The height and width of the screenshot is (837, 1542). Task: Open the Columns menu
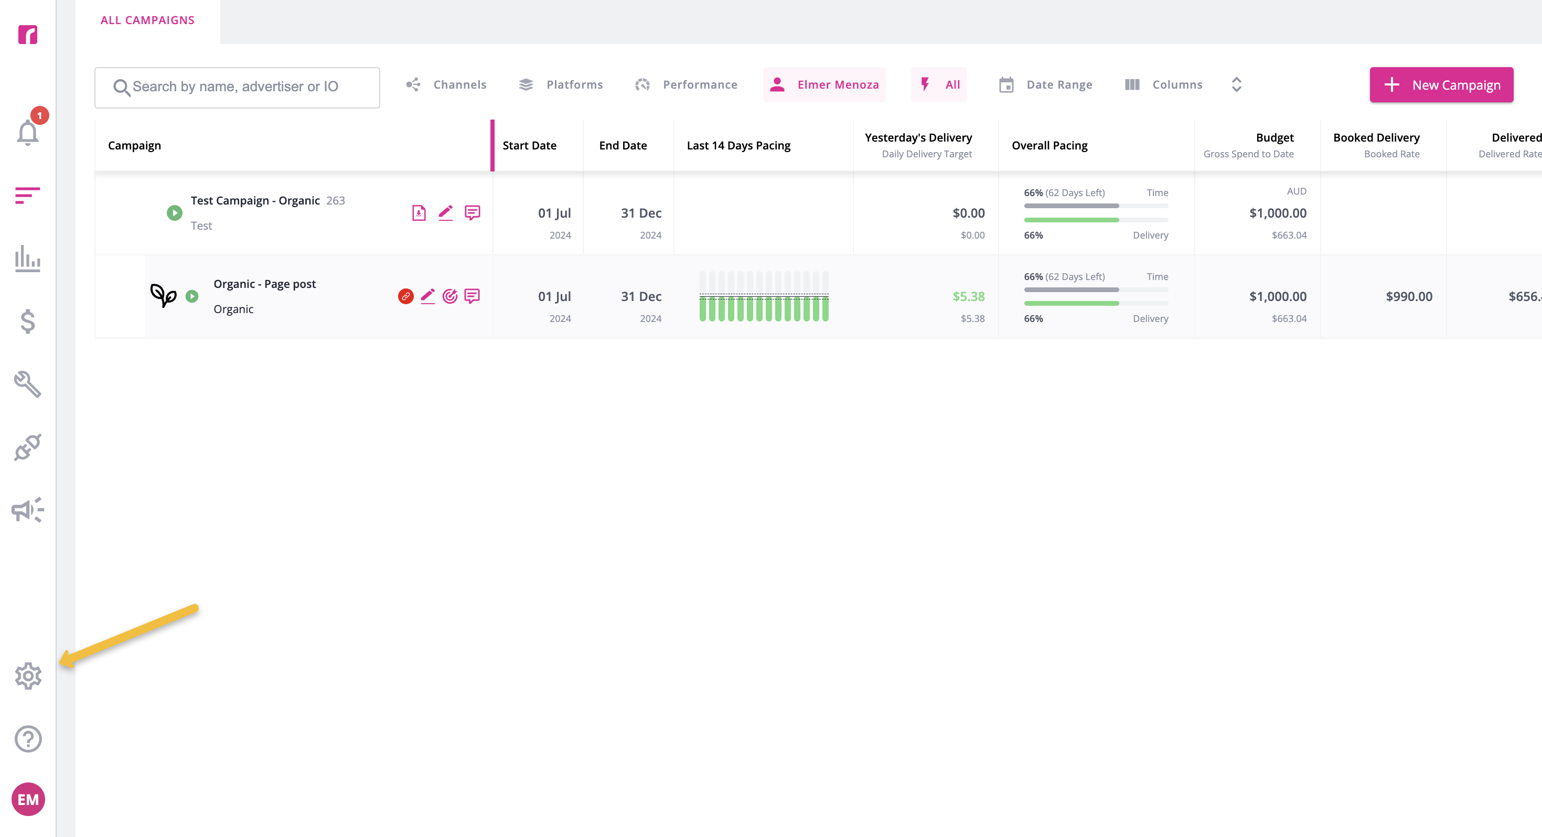pos(1164,84)
